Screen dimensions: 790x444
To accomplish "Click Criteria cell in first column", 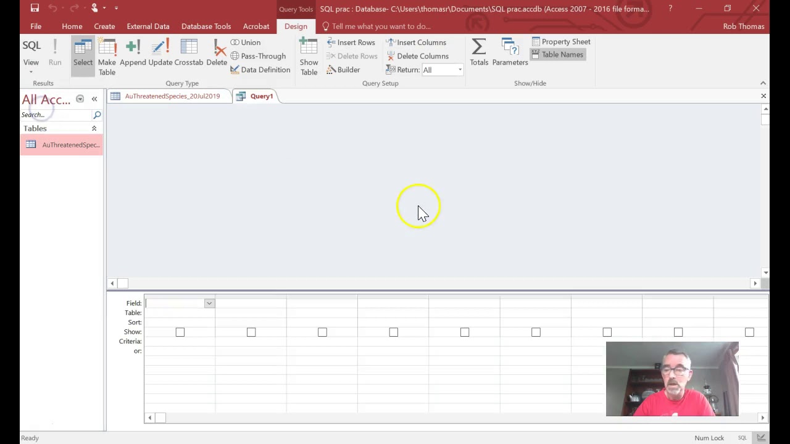I will tap(180, 342).
